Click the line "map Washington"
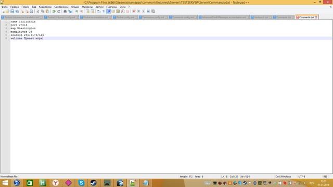Screen dimensions: 333x187 point(23,28)
